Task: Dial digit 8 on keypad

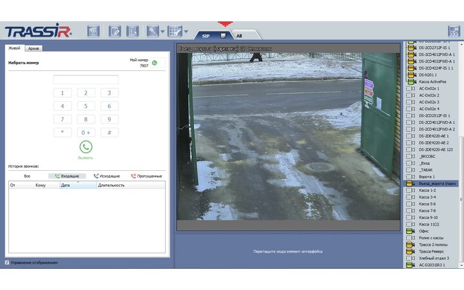Action: tap(86, 119)
